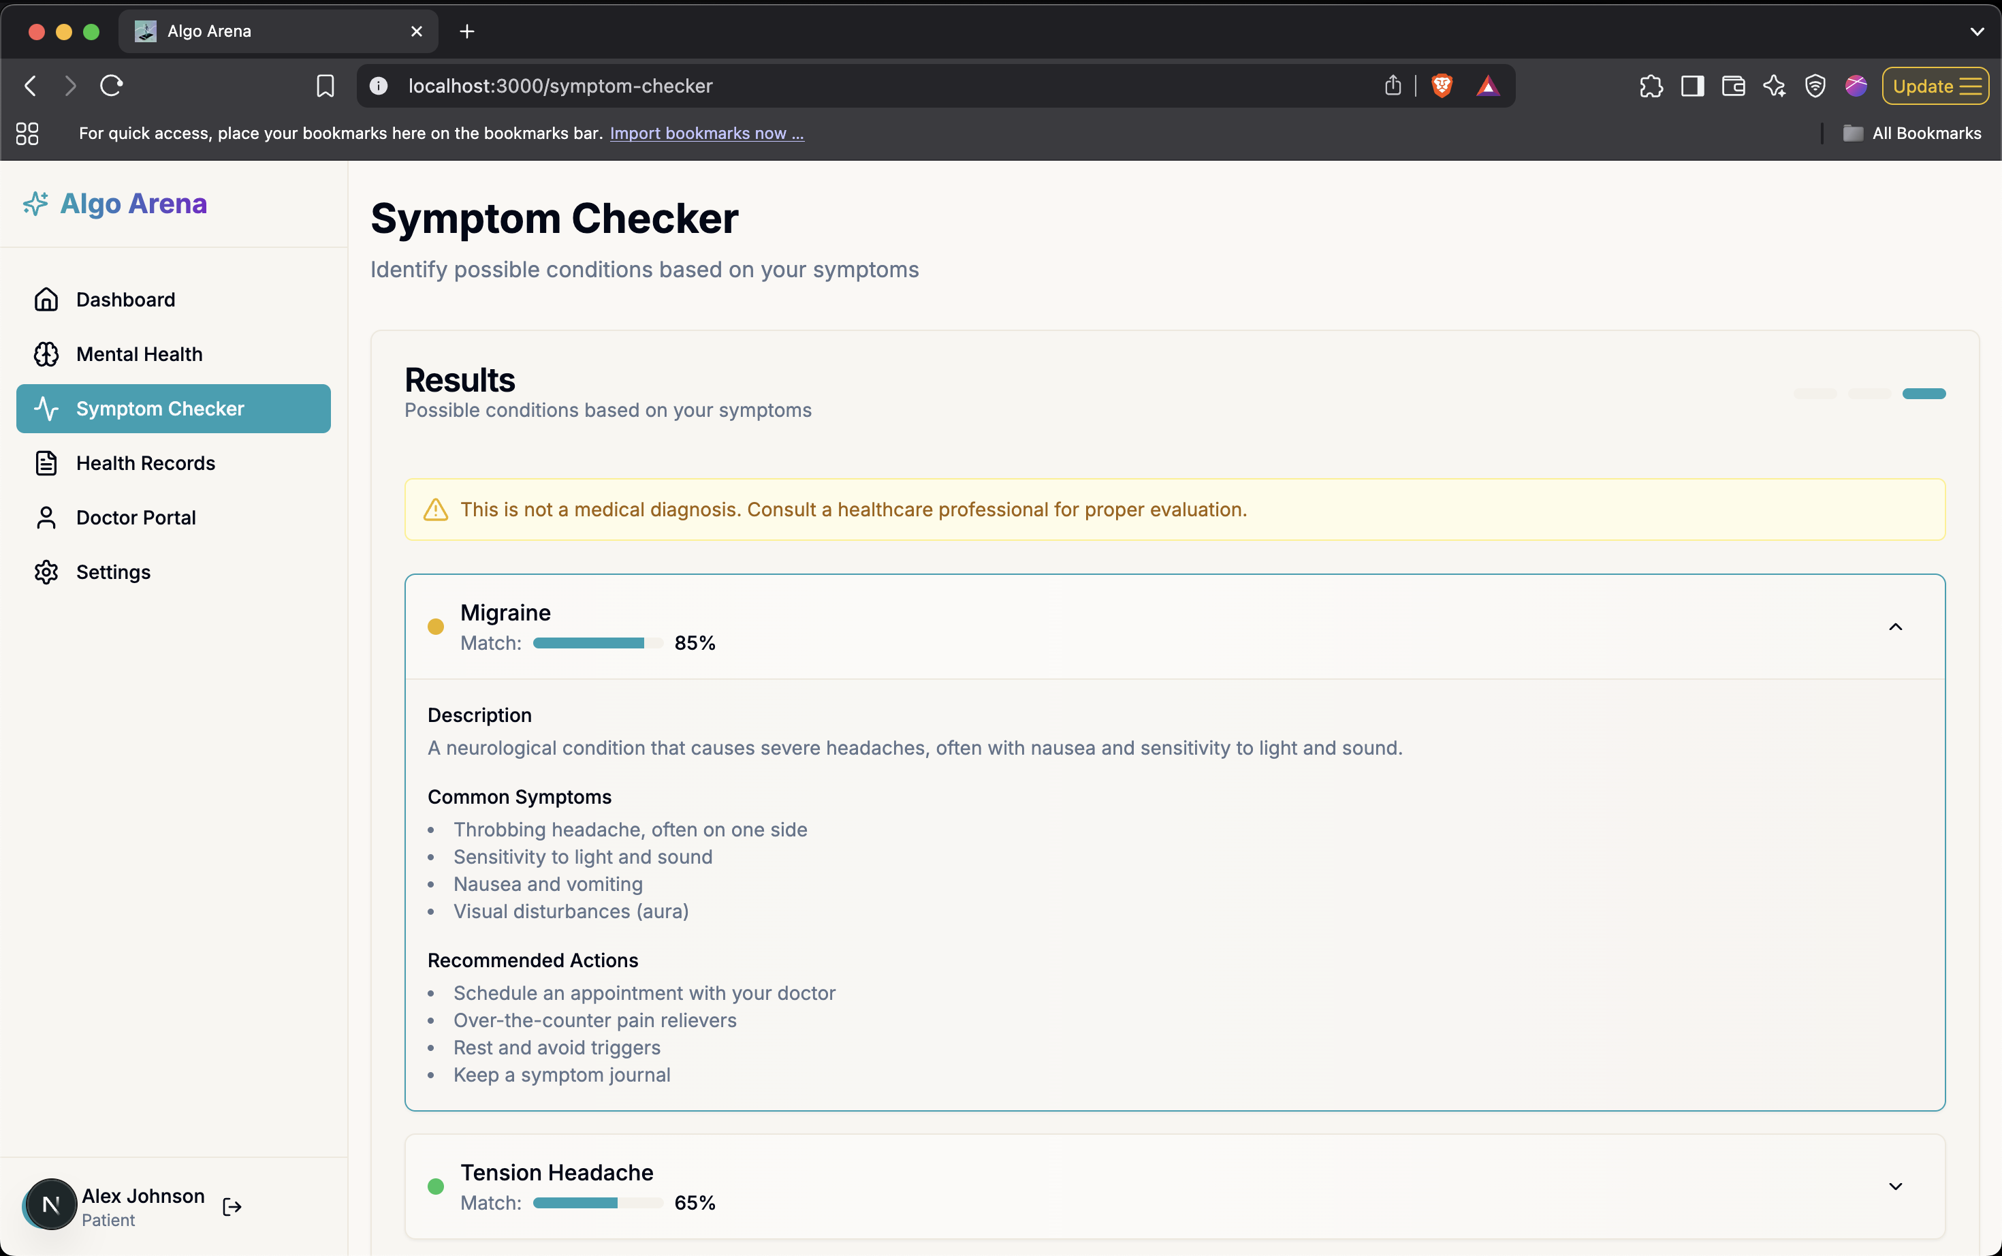Go to Health Records page
Screen dimensions: 2002x1256
pos(145,464)
